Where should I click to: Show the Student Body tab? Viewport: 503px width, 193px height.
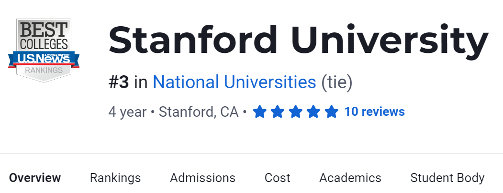[447, 178]
